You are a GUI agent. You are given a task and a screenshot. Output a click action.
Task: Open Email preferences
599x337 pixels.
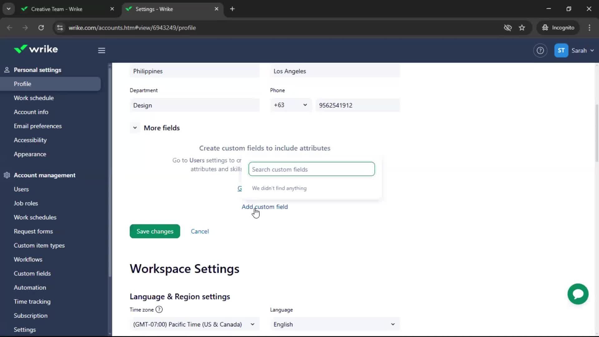(x=38, y=126)
